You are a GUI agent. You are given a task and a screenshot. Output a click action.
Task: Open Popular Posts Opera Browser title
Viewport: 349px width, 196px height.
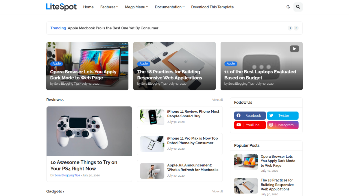(x=278, y=161)
